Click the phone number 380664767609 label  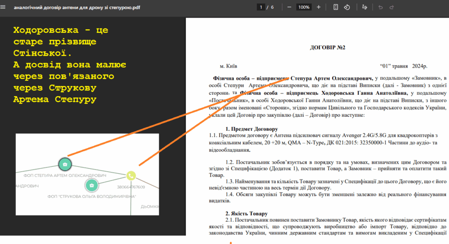click(x=131, y=187)
